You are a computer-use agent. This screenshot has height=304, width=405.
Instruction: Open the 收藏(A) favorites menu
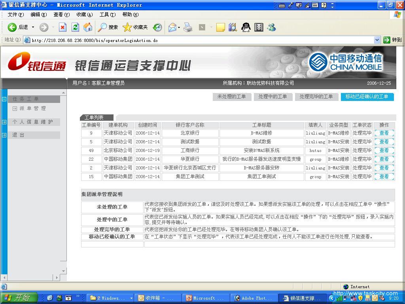pos(84,15)
